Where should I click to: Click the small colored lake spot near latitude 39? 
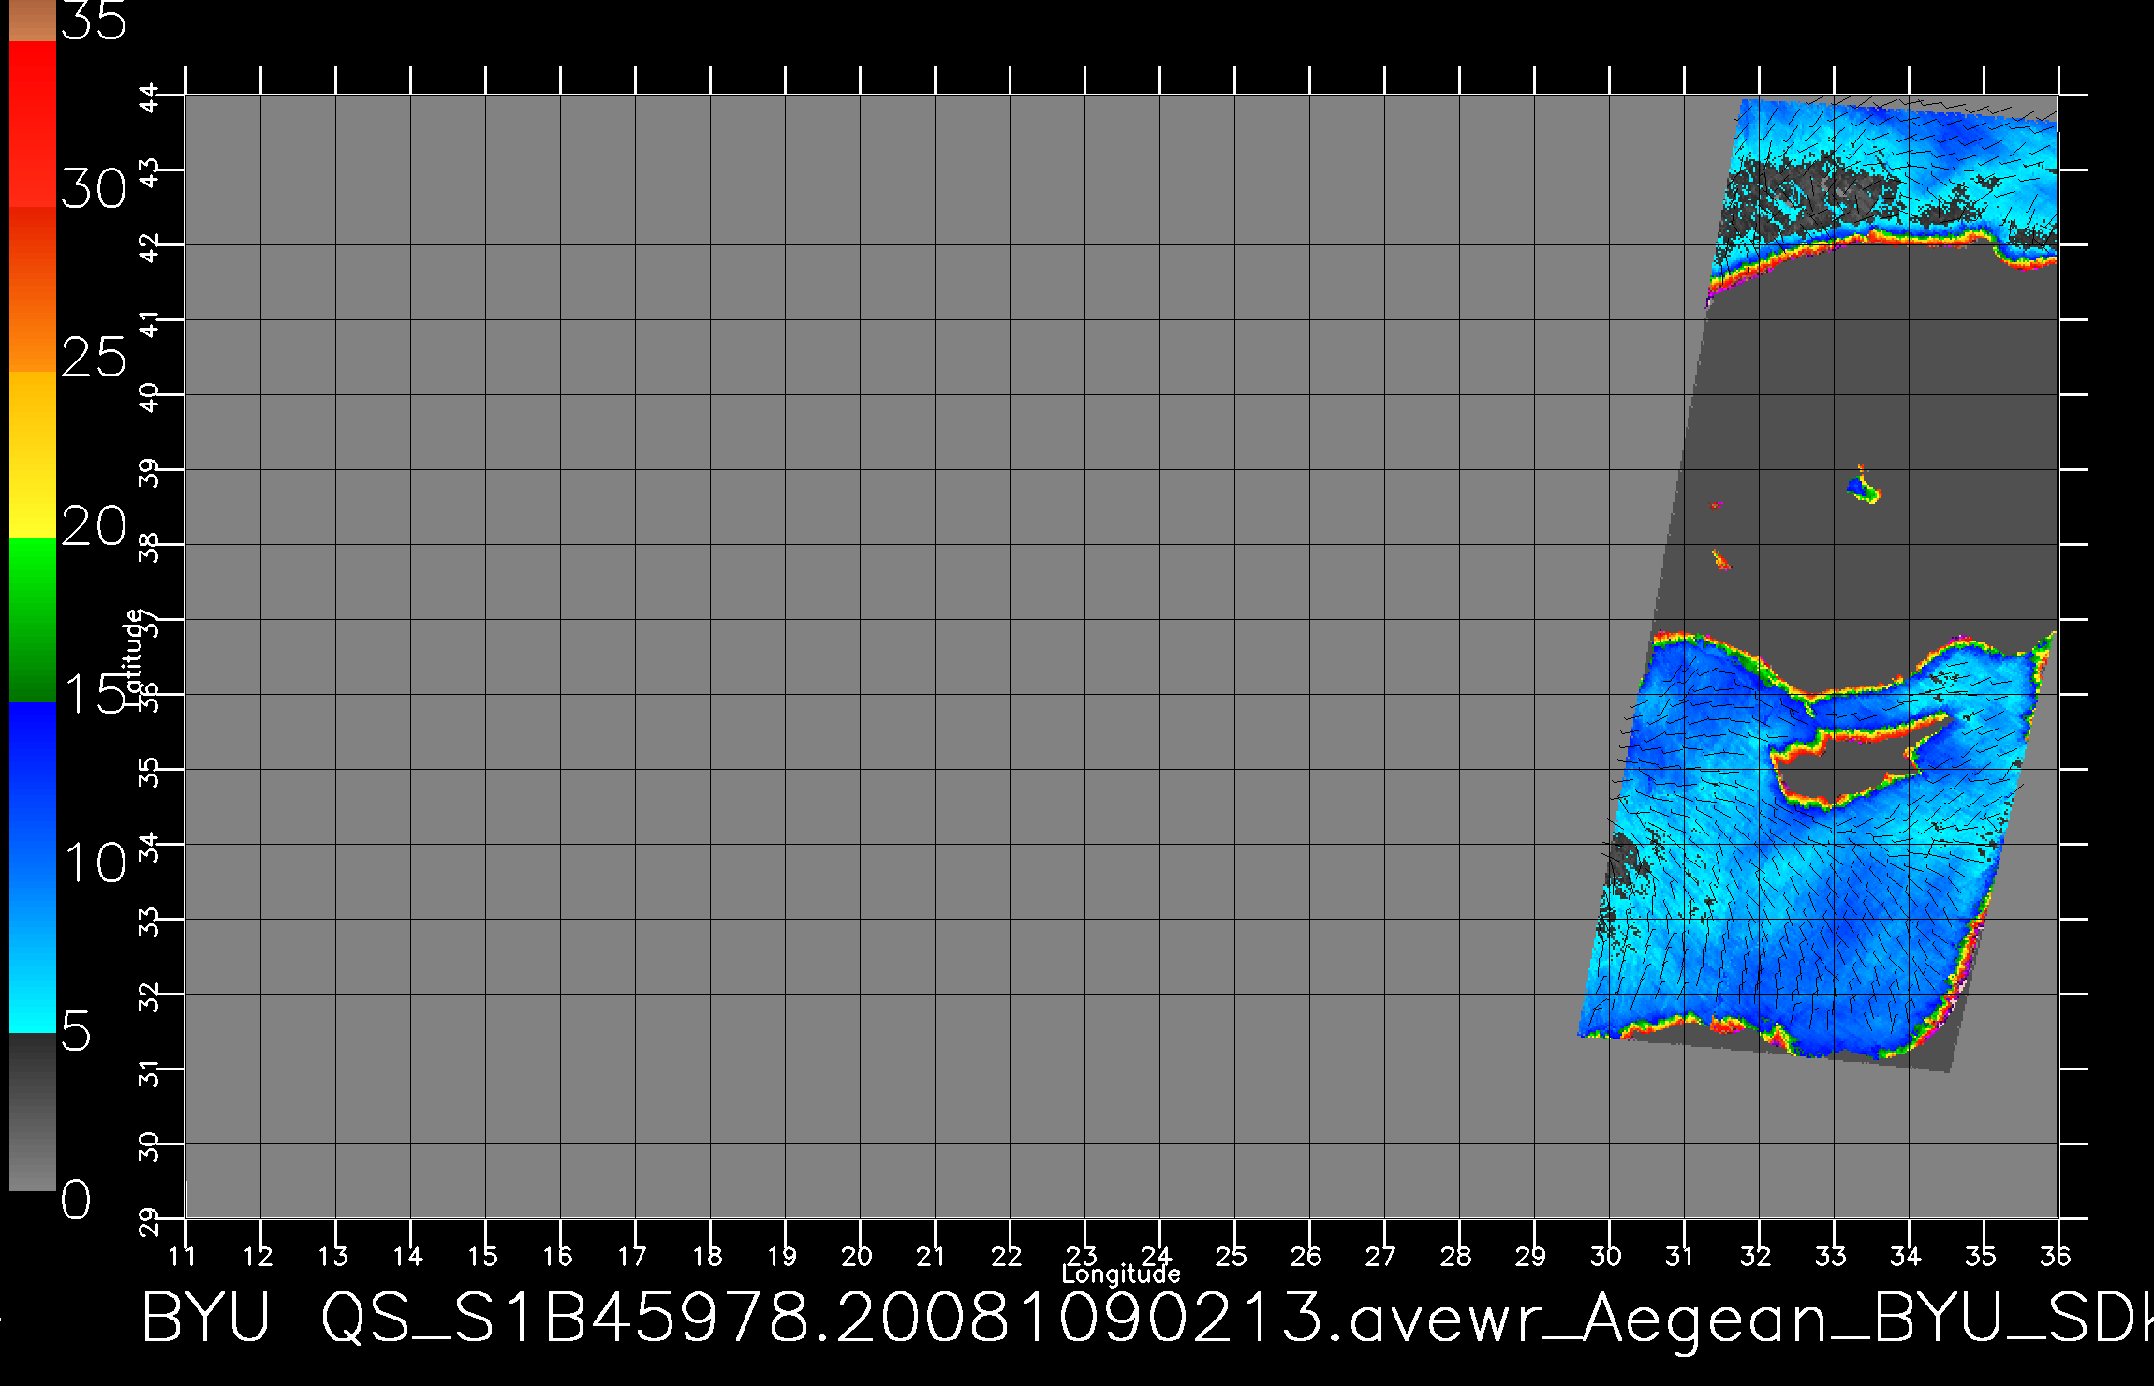tap(1863, 487)
